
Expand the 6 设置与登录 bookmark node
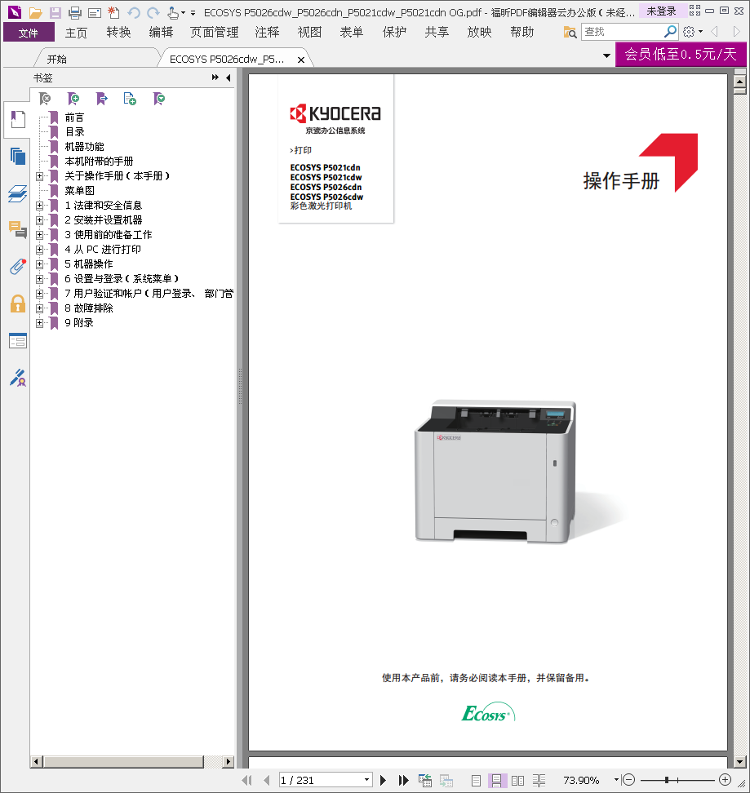(x=39, y=279)
